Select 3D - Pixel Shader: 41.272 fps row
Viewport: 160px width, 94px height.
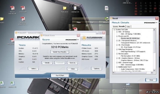click(x=130, y=47)
